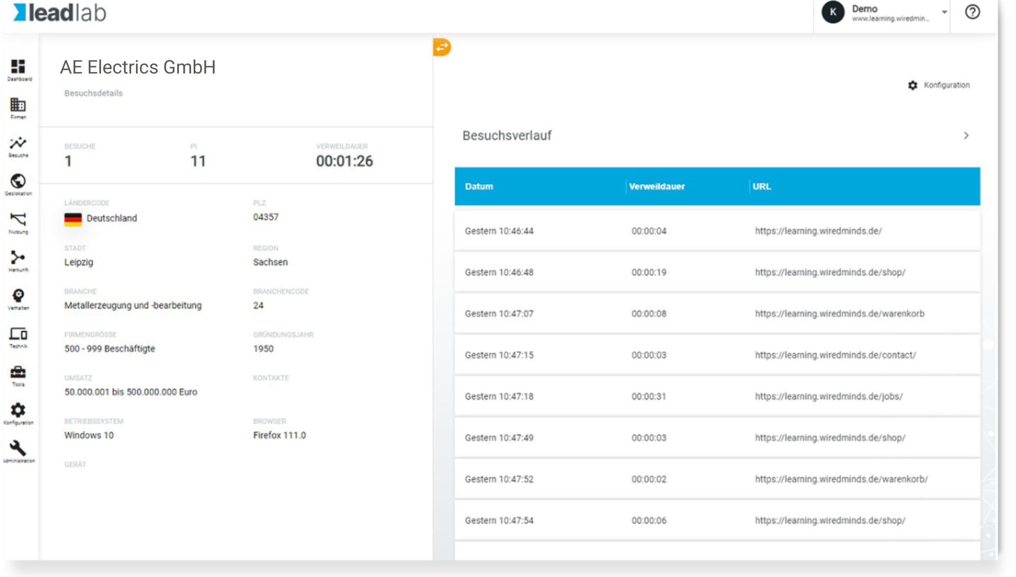Open the help question mark icon
The height and width of the screenshot is (577, 1016).
[x=973, y=12]
